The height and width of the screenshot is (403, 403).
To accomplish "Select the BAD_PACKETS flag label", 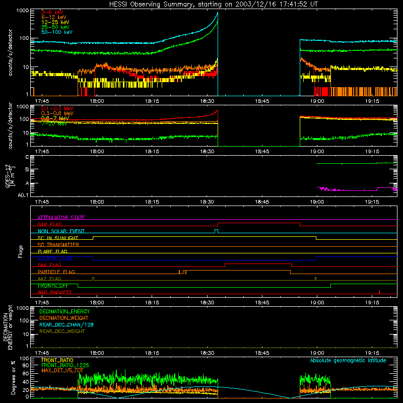I will click(x=55, y=292).
